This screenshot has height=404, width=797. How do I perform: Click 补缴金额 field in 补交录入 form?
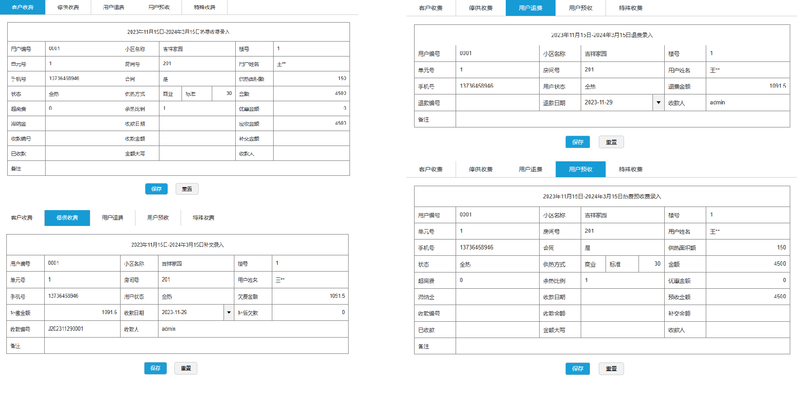tap(82, 312)
